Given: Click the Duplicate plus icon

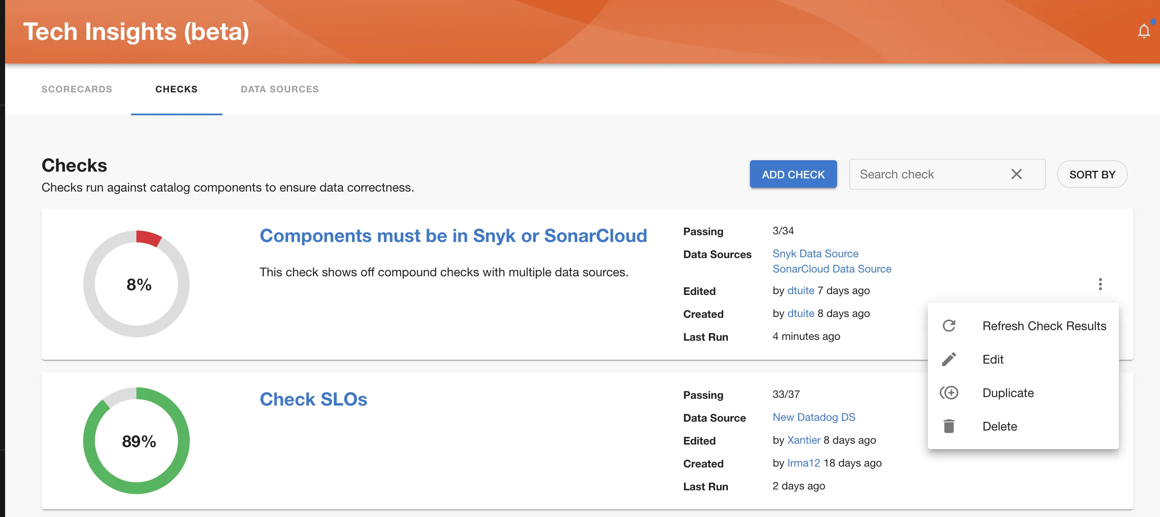Looking at the screenshot, I should point(949,393).
